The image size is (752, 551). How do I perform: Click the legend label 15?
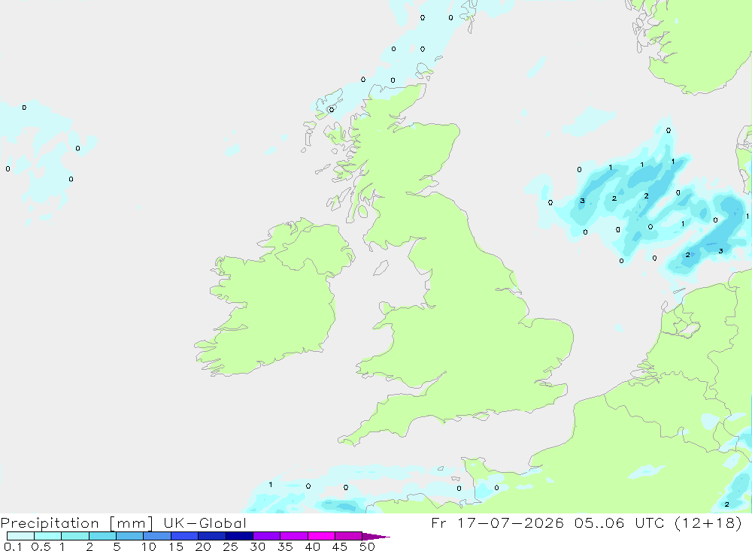coord(176,546)
